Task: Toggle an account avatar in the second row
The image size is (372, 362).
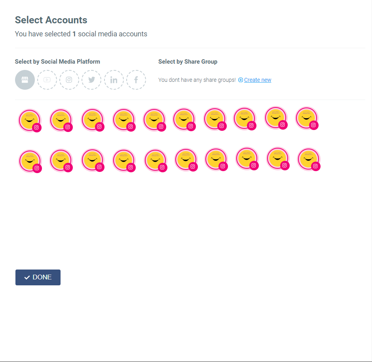Action: point(93,160)
